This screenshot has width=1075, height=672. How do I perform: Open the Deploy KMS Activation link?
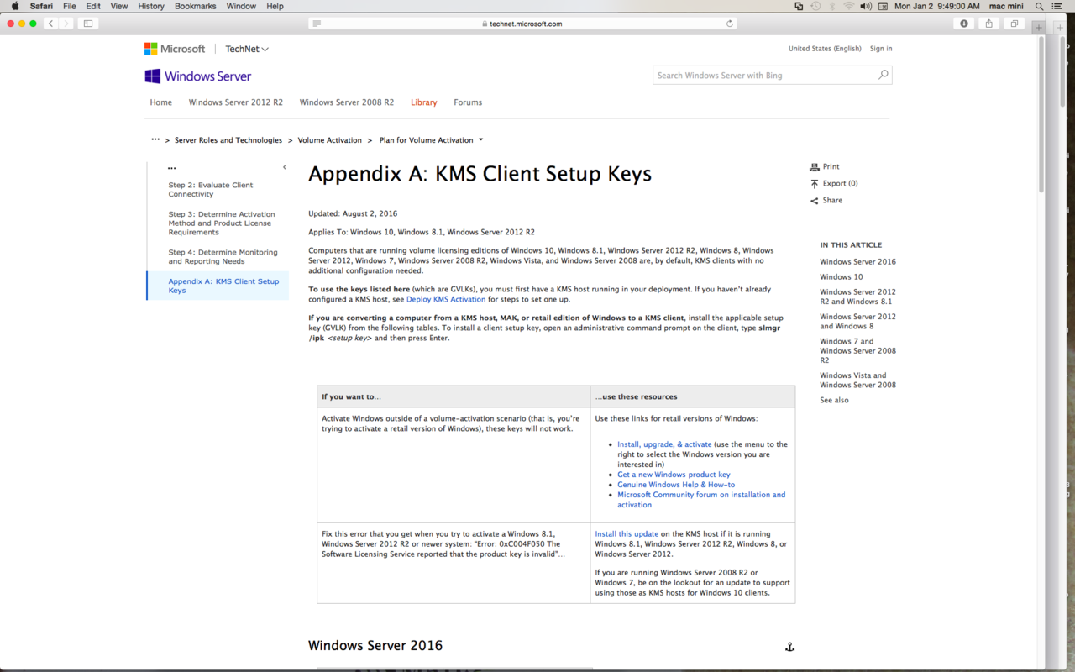pyautogui.click(x=446, y=299)
